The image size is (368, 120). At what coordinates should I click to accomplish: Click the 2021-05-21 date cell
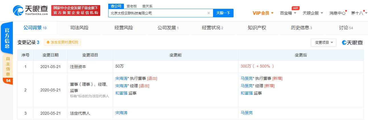tap(50, 67)
